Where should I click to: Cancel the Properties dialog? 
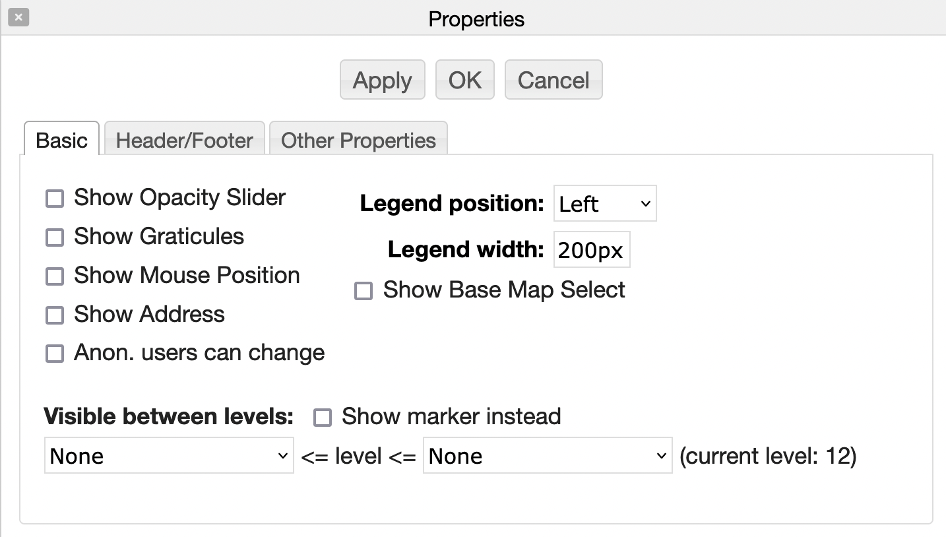coord(553,80)
